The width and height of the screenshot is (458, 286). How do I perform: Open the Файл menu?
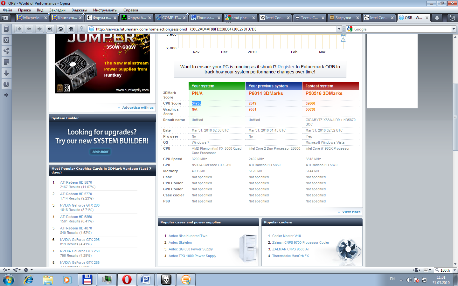tap(7, 10)
